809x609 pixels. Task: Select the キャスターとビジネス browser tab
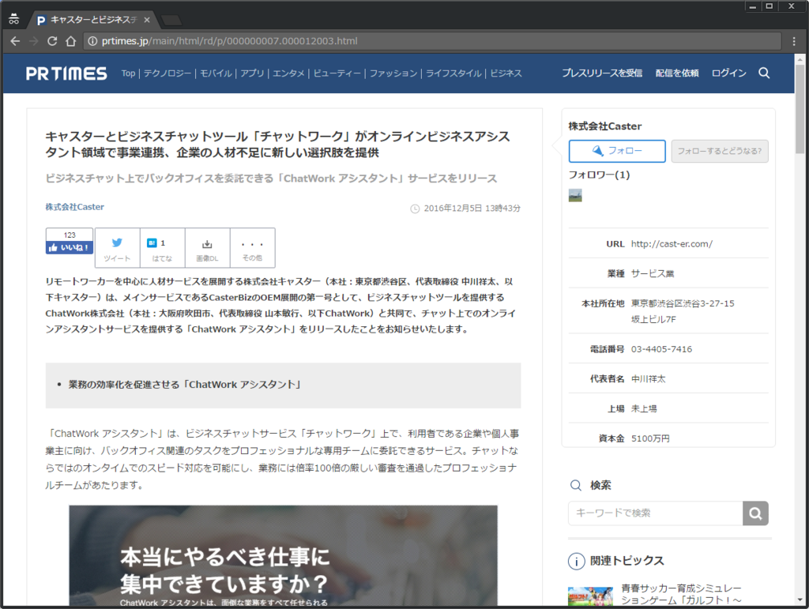[x=92, y=20]
